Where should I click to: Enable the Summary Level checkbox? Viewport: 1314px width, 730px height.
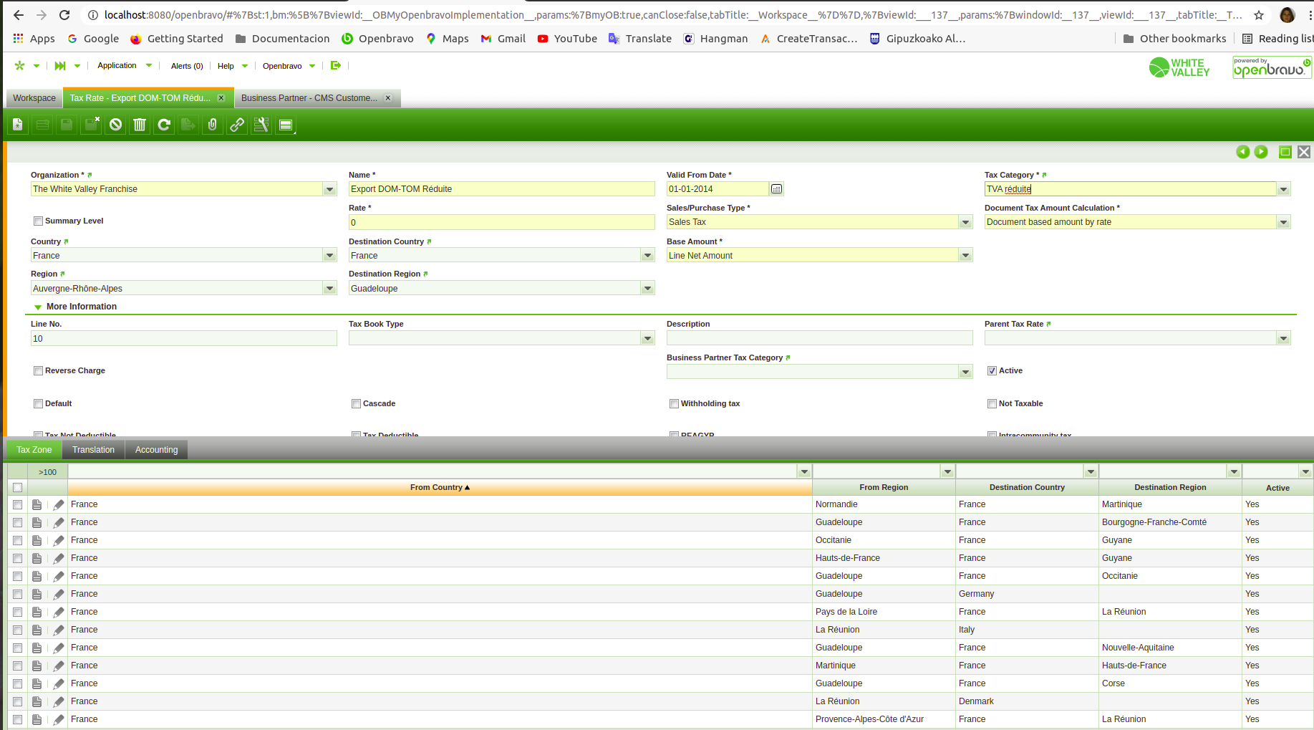pos(39,221)
